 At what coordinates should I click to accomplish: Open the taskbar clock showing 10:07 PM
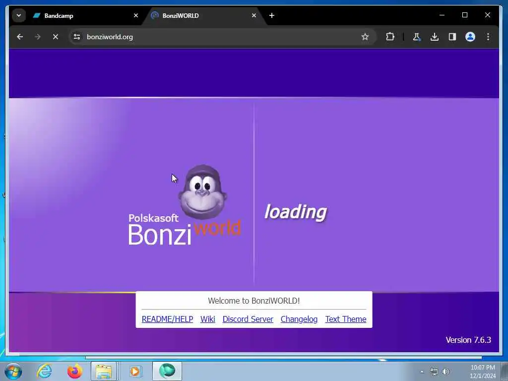[x=483, y=372]
